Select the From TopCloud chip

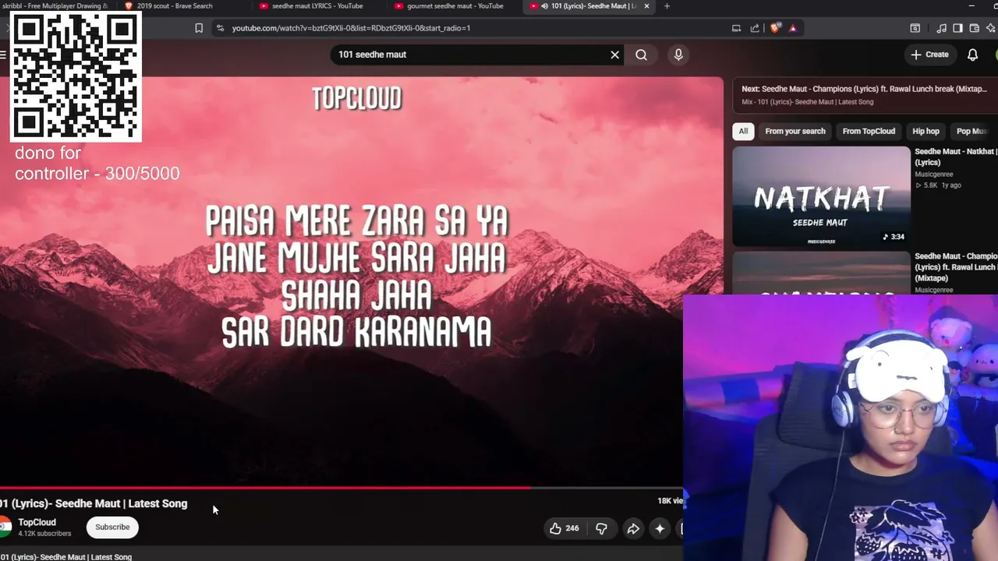point(869,131)
